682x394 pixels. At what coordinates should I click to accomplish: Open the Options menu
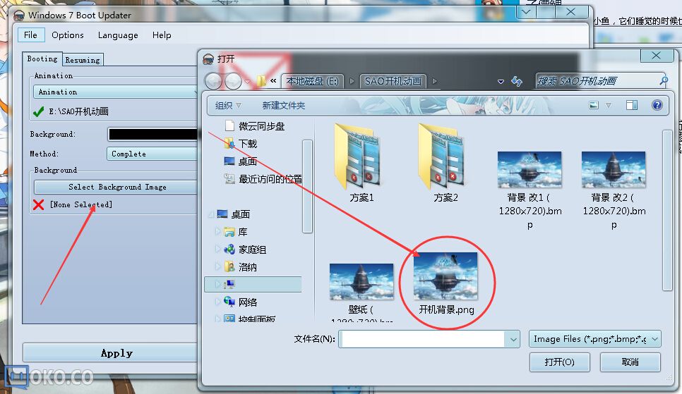point(67,35)
